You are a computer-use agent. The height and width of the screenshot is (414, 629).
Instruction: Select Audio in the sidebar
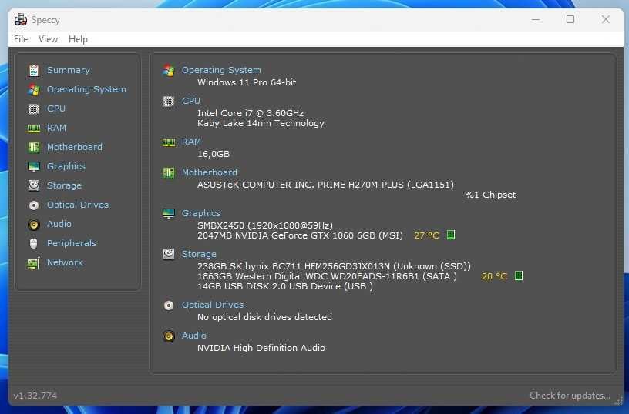59,224
